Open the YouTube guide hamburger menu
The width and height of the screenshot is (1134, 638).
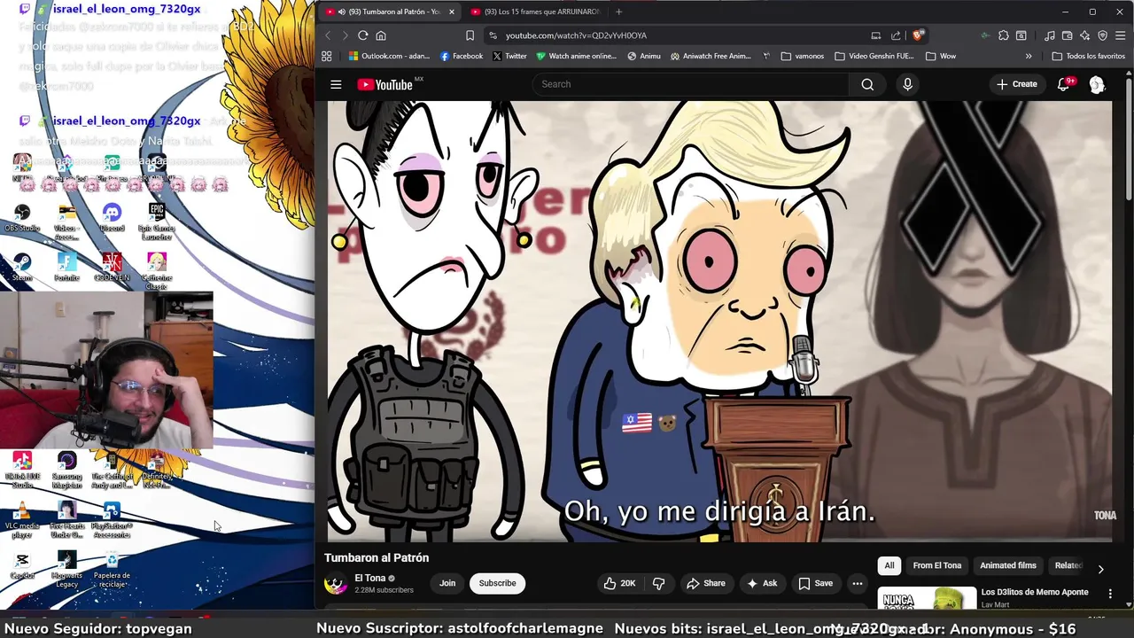point(336,84)
